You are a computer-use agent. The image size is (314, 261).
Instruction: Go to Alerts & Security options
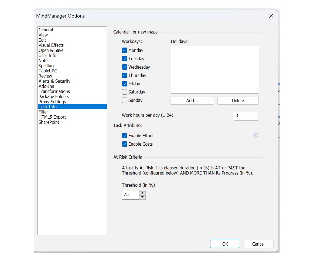tap(54, 81)
